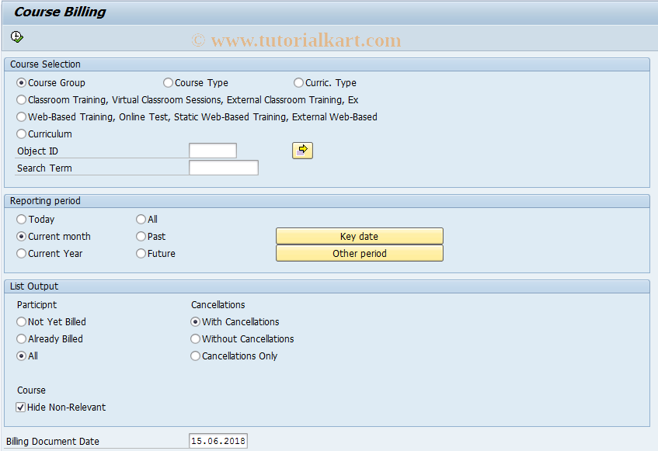
Task: Click the Billing Document Date field
Action: (x=218, y=441)
